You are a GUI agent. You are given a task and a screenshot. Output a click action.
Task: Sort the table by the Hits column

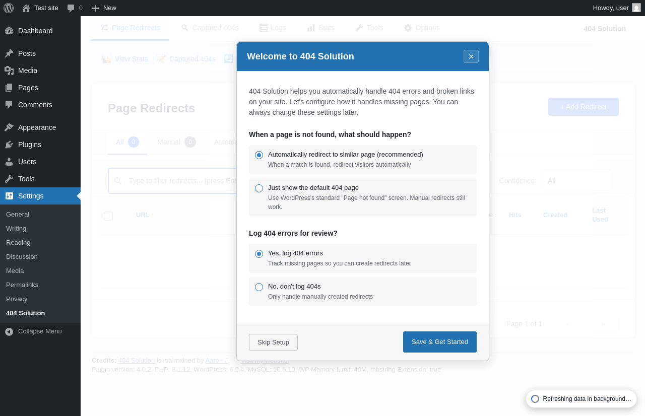[515, 215]
